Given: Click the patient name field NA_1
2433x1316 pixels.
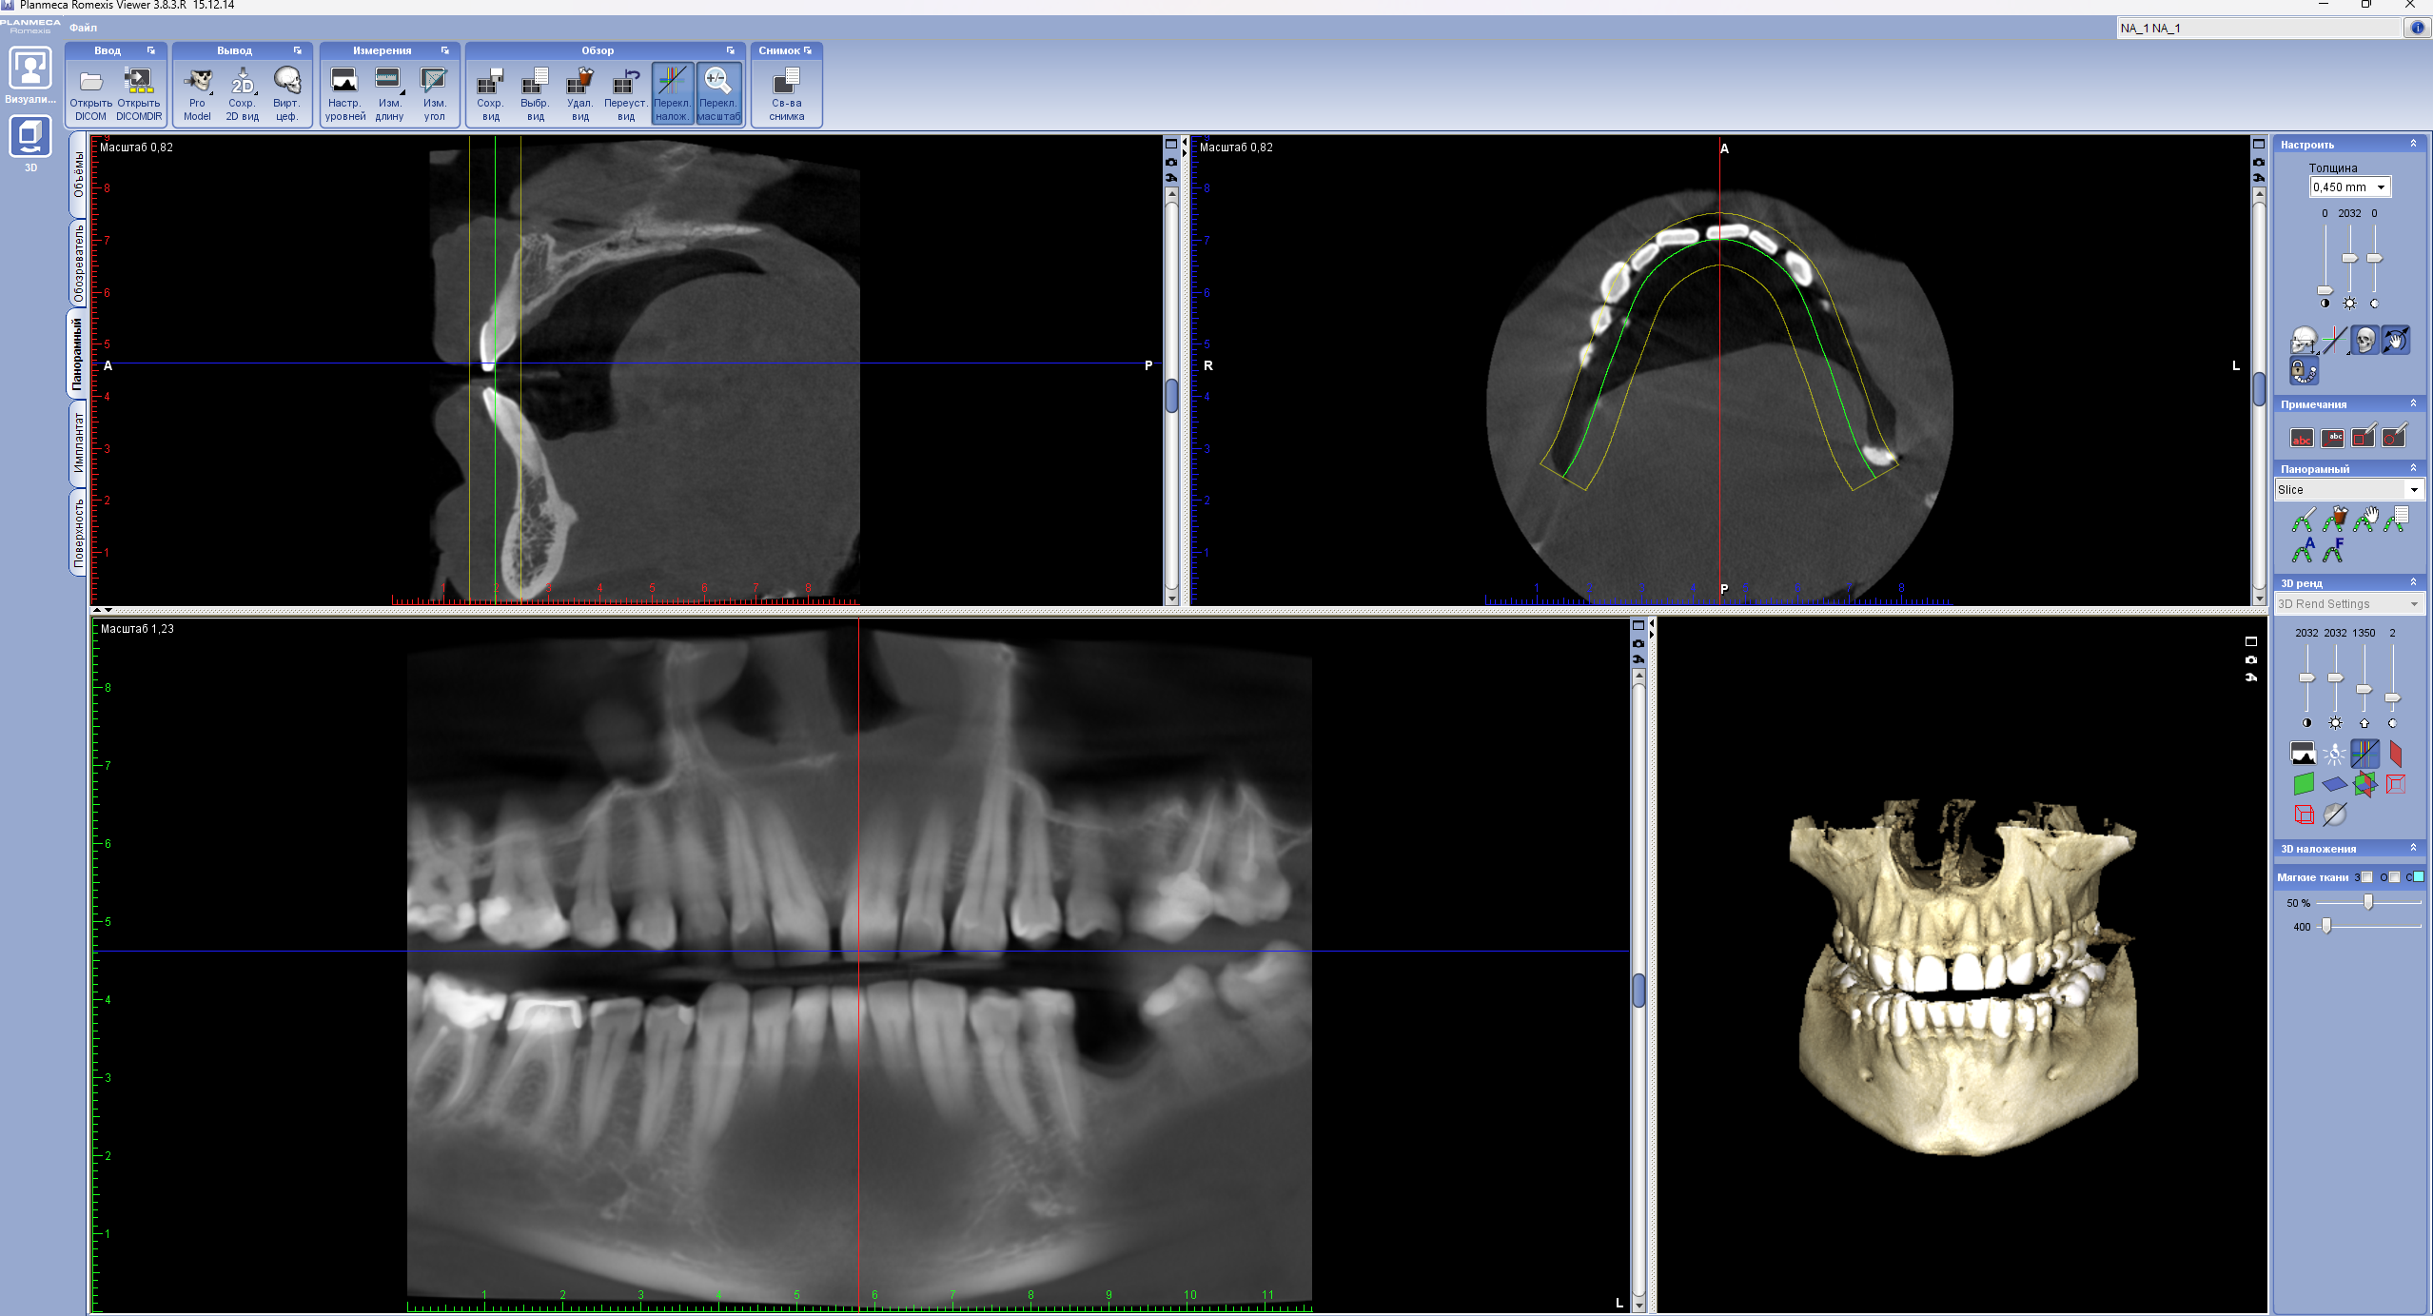Looking at the screenshot, I should click(x=2260, y=28).
